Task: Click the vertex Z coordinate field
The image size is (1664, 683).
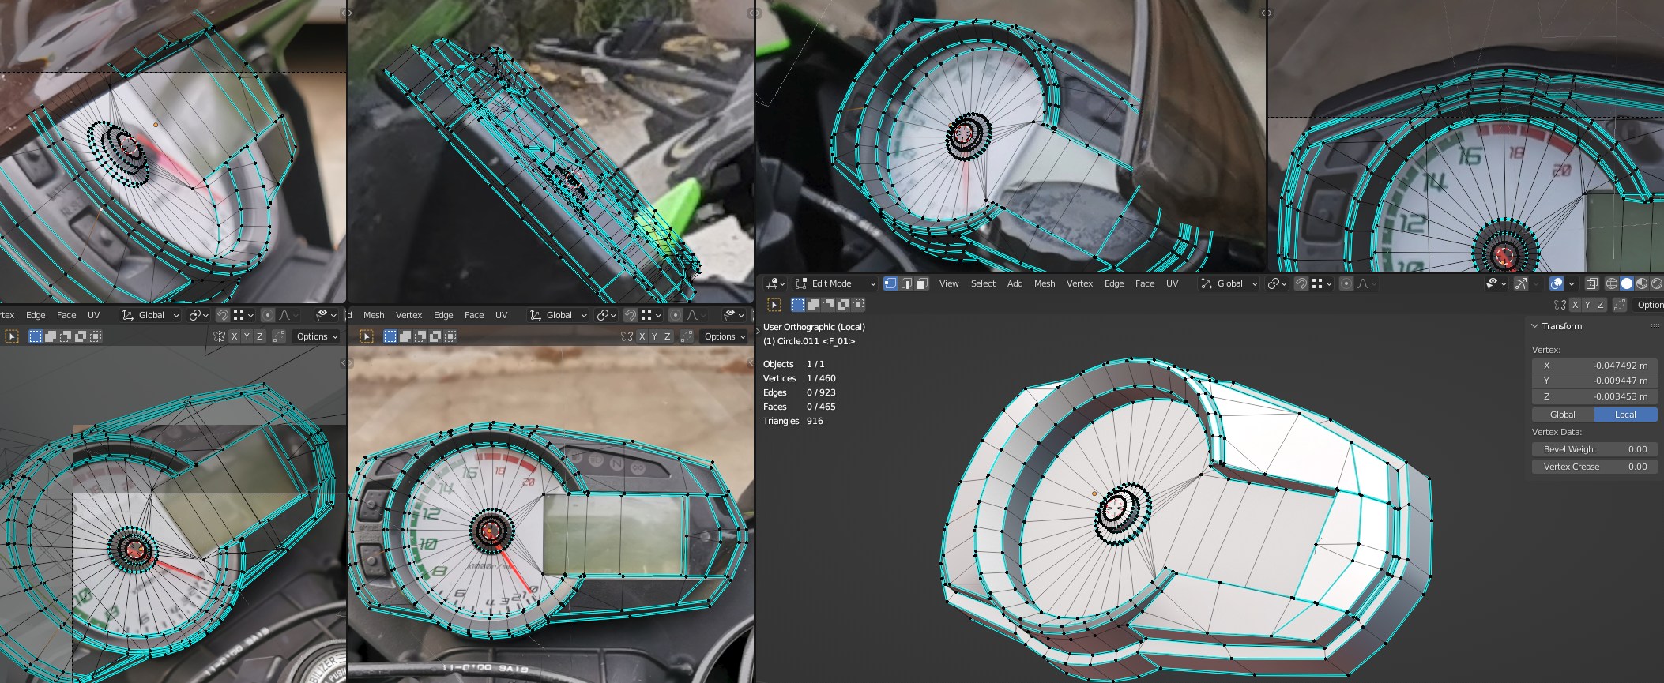Action: point(1594,396)
